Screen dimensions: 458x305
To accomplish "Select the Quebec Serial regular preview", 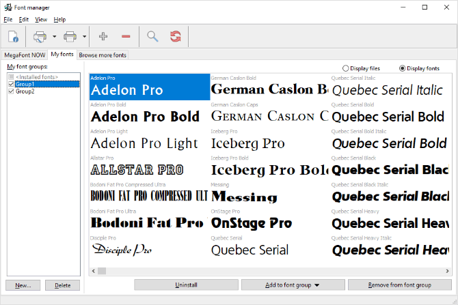I will click(x=270, y=247).
